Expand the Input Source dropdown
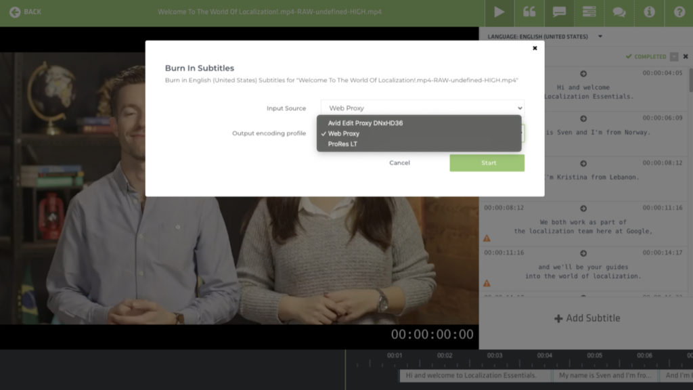This screenshot has width=693, height=390. click(422, 108)
